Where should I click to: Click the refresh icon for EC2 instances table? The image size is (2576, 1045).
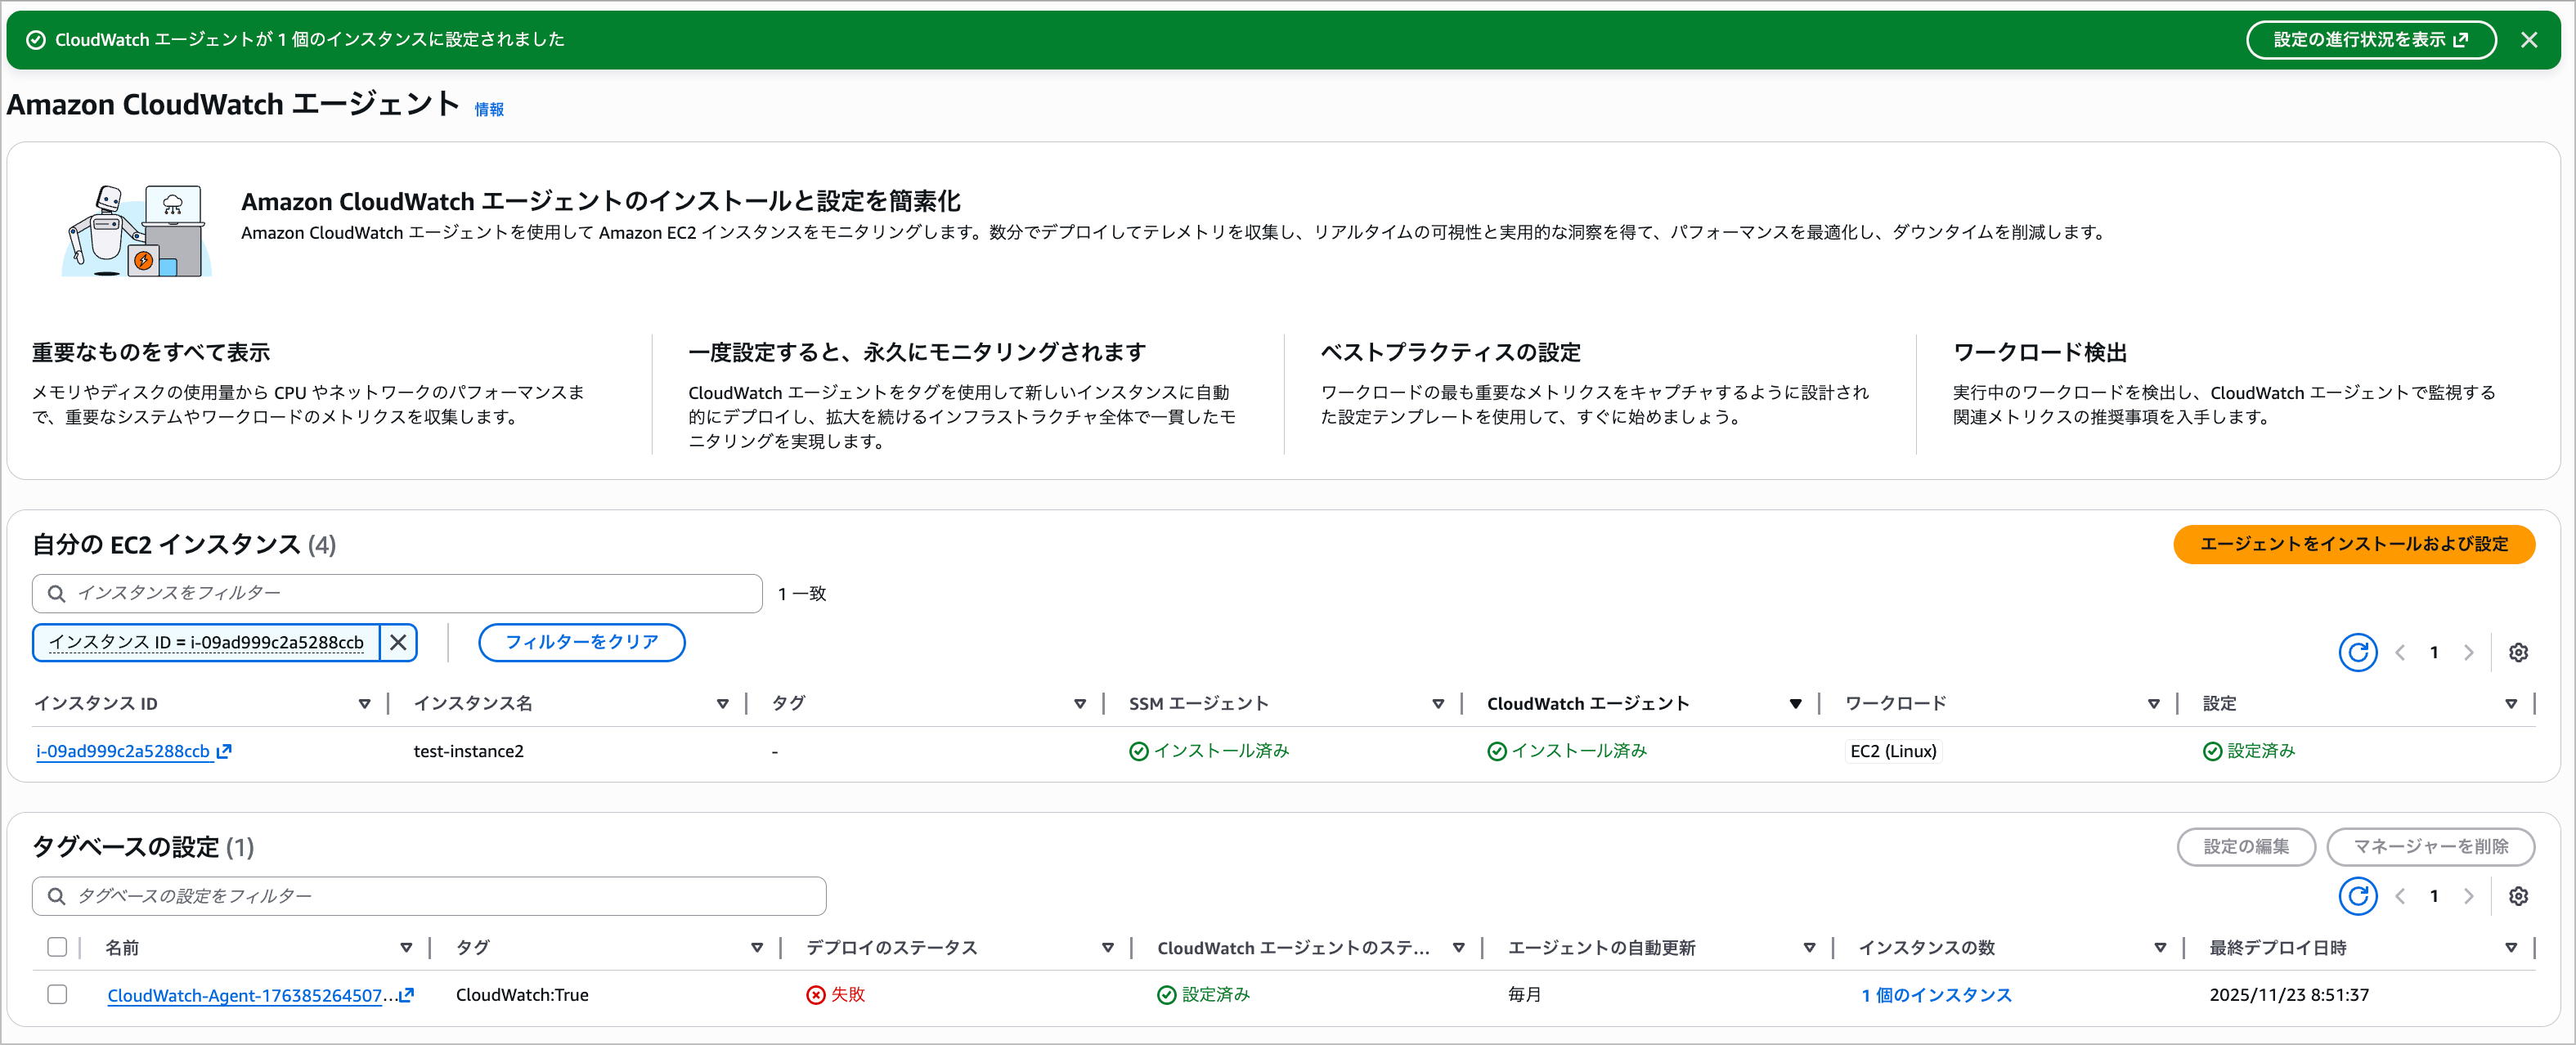point(2357,653)
